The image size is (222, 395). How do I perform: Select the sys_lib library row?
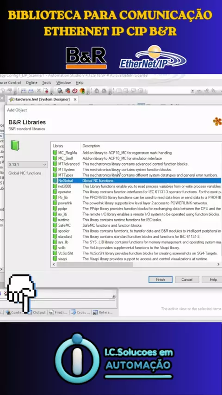click(x=137, y=242)
